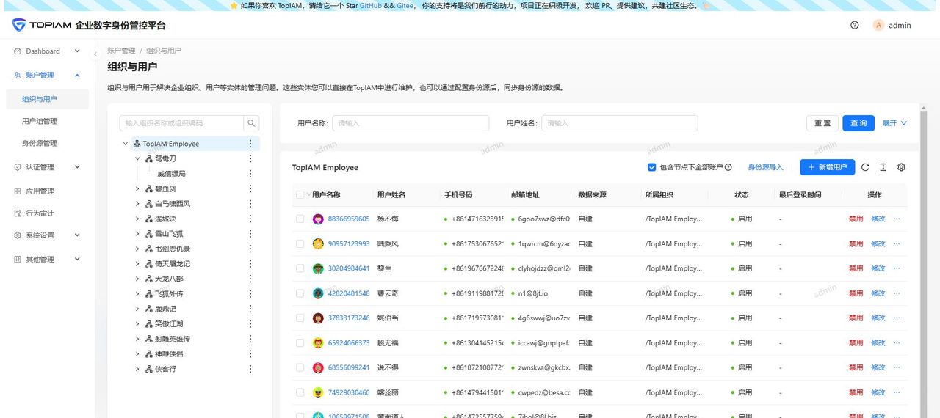This screenshot has width=940, height=418.
Task: Select the checkbox for user 殷无福
Action: (300, 343)
